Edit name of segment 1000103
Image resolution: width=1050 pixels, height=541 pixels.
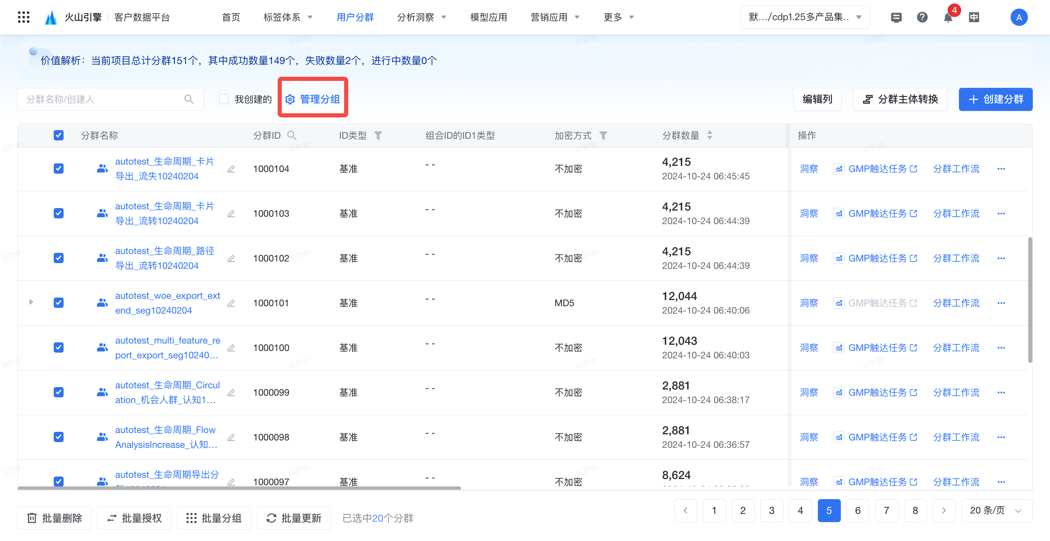[x=231, y=214]
